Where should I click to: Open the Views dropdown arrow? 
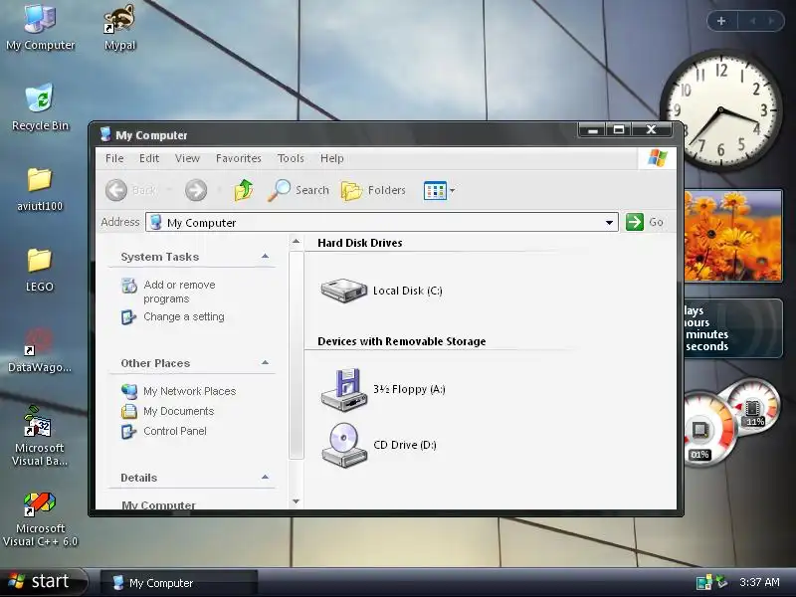(453, 191)
